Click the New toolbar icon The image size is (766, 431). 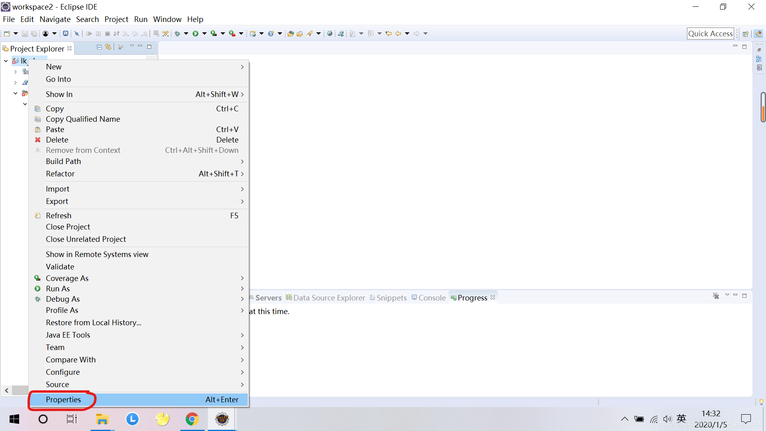click(7, 34)
